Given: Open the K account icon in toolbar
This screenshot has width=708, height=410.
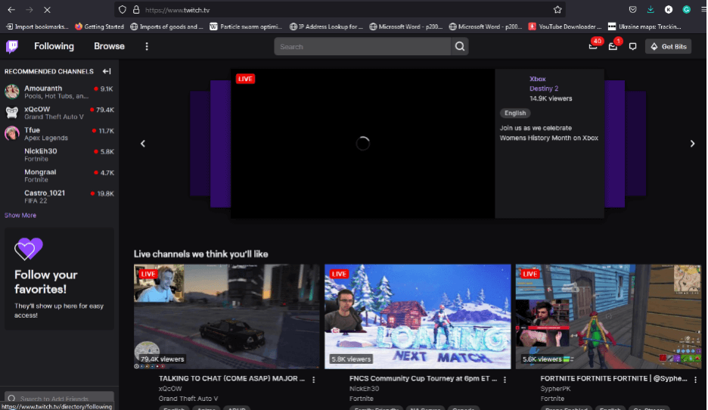Looking at the screenshot, I should [x=669, y=10].
